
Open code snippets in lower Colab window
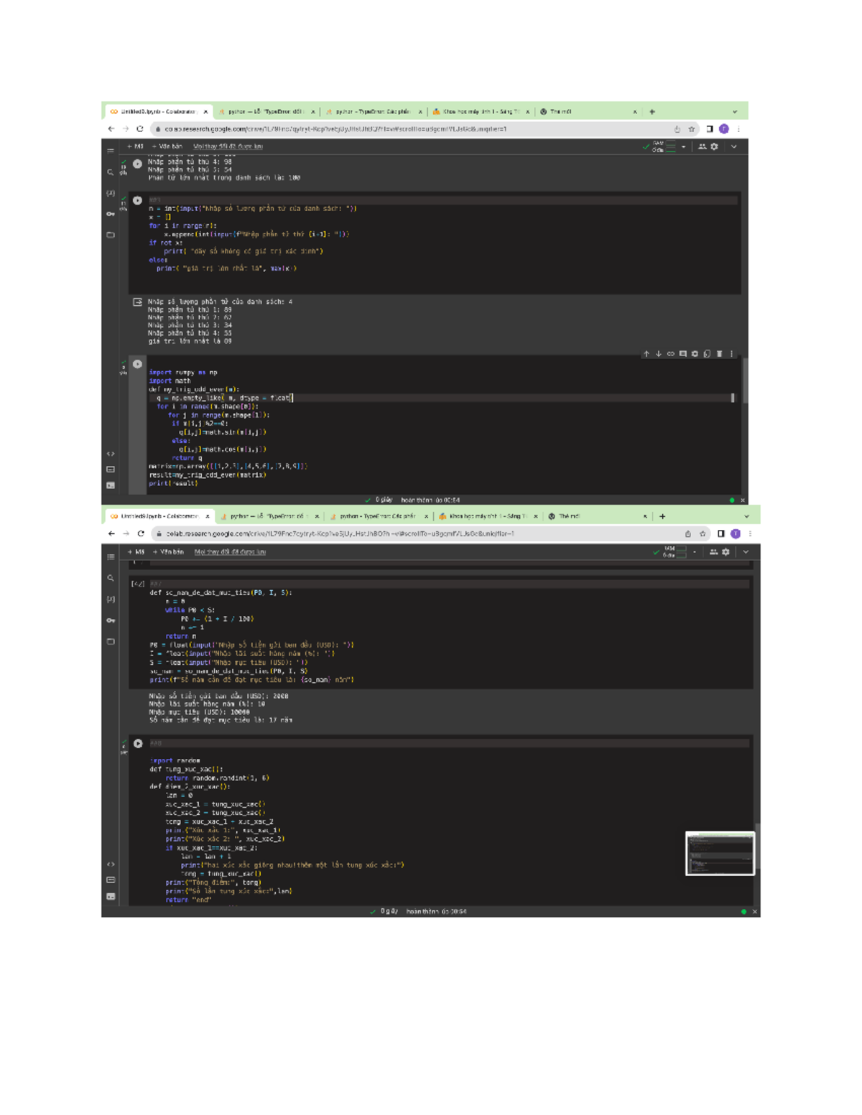111,864
